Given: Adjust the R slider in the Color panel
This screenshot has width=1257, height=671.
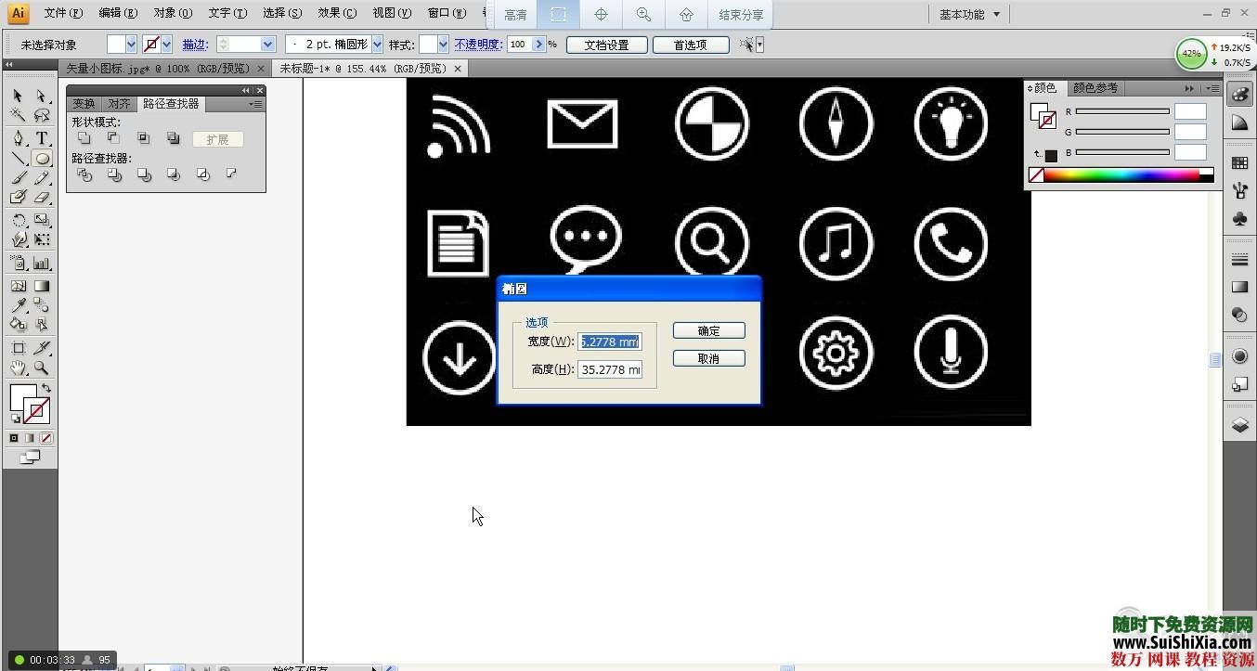Looking at the screenshot, I should (x=1122, y=111).
